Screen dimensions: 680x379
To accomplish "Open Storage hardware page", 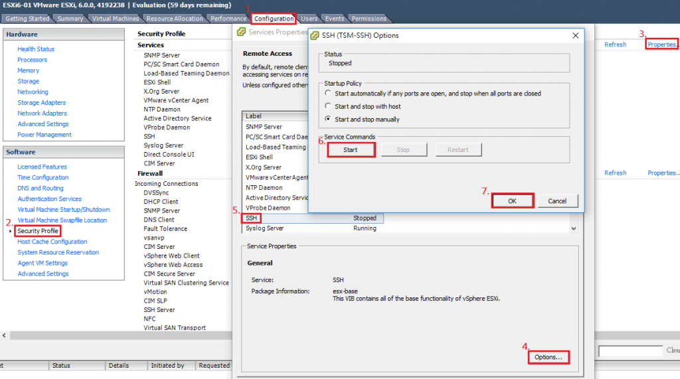I will pyautogui.click(x=28, y=81).
